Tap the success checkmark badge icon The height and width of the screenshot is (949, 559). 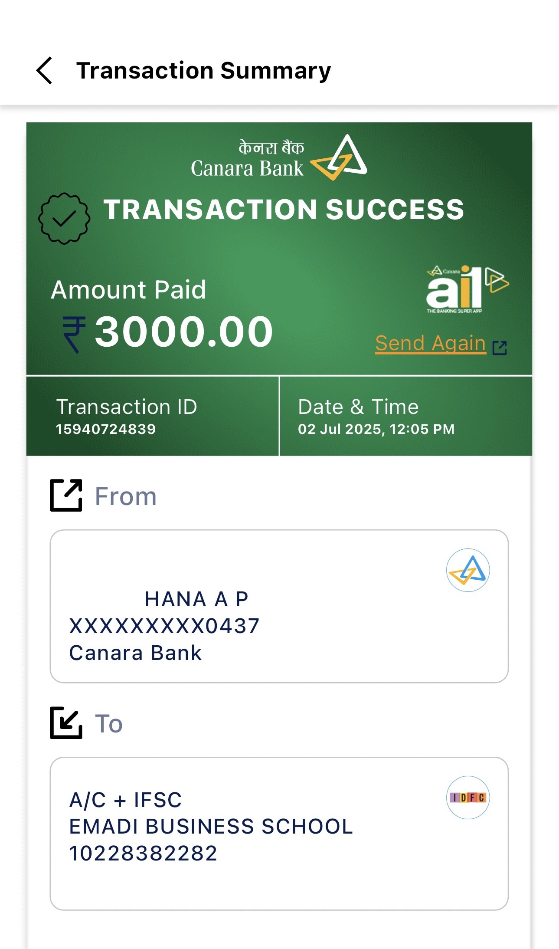(64, 218)
